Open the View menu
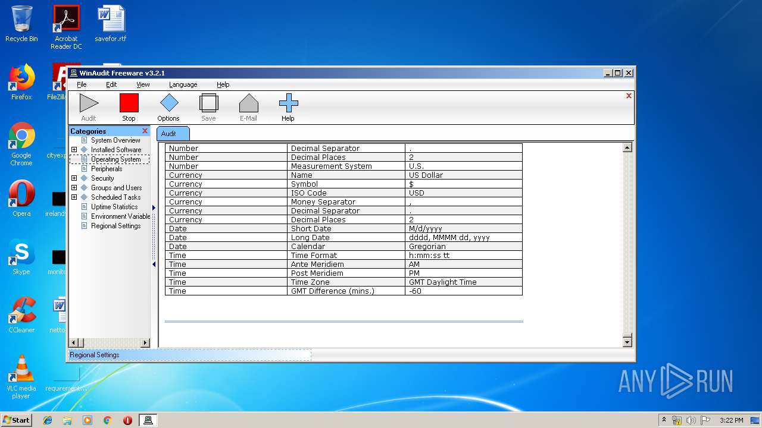Screen dimensions: 762x428 (143, 84)
